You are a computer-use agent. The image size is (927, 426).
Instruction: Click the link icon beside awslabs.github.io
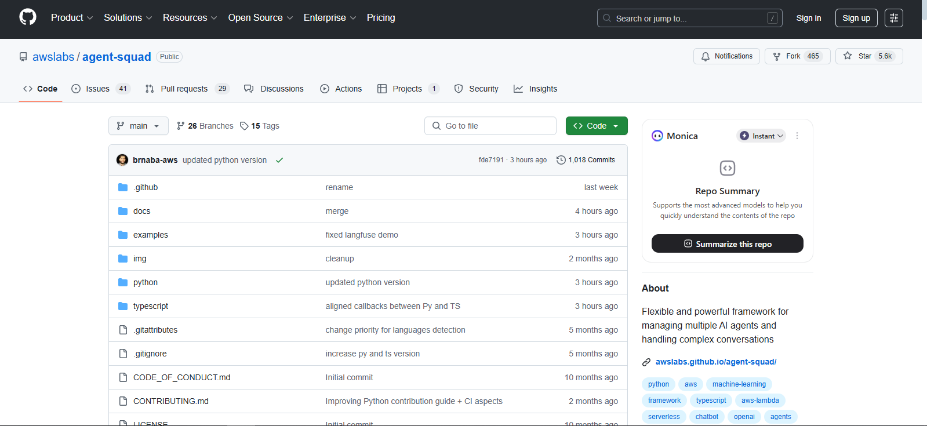[646, 362]
